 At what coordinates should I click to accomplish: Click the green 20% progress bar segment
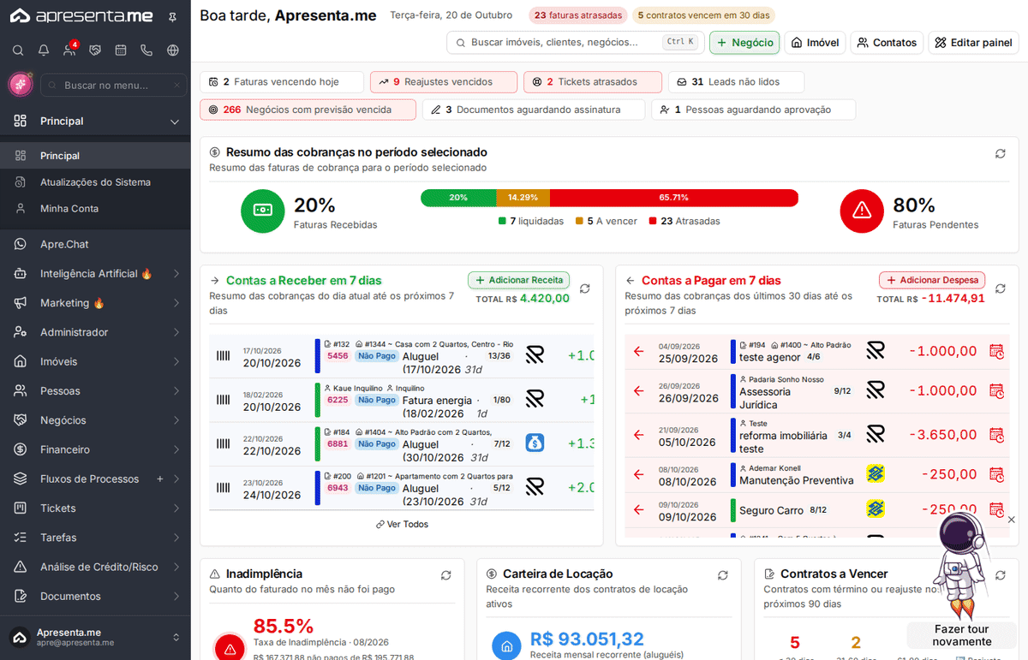click(x=458, y=198)
